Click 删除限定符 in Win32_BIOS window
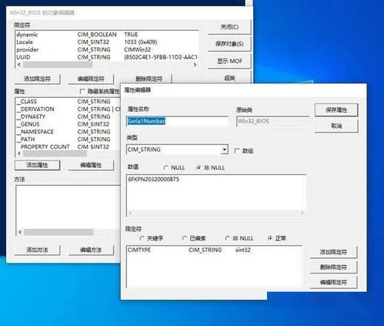Screen dimensions: 384x326 click(149, 79)
